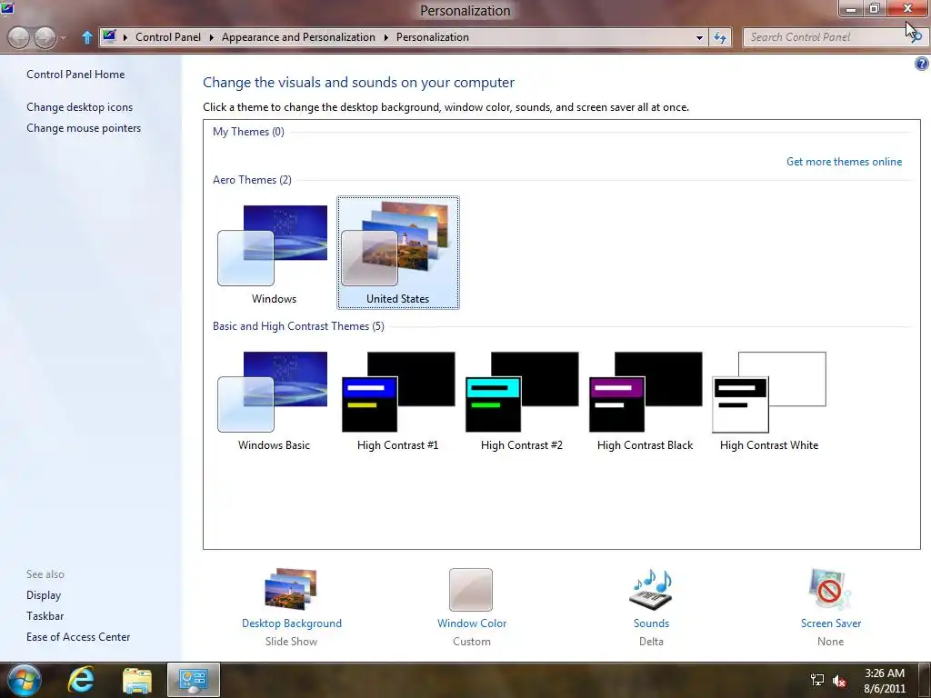931x698 pixels.
Task: Choose the High Contrast White theme
Action: pos(769,400)
